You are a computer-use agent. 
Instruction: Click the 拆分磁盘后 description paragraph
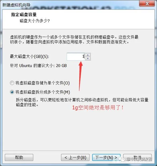pos(82,102)
